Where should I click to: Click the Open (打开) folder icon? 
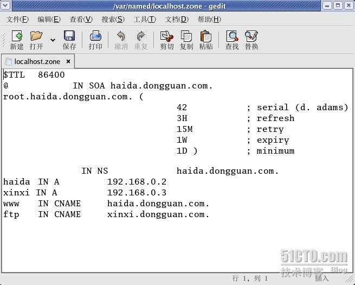(x=36, y=36)
